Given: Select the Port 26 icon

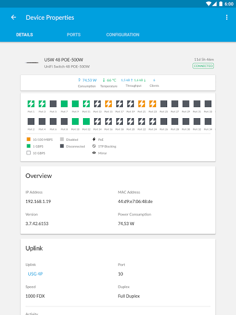Looking at the screenshot, I should (x=163, y=121).
